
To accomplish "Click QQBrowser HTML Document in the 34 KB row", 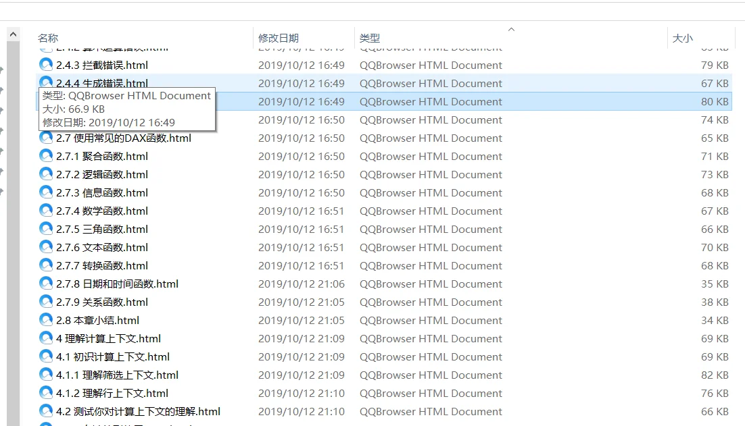I will (x=431, y=320).
